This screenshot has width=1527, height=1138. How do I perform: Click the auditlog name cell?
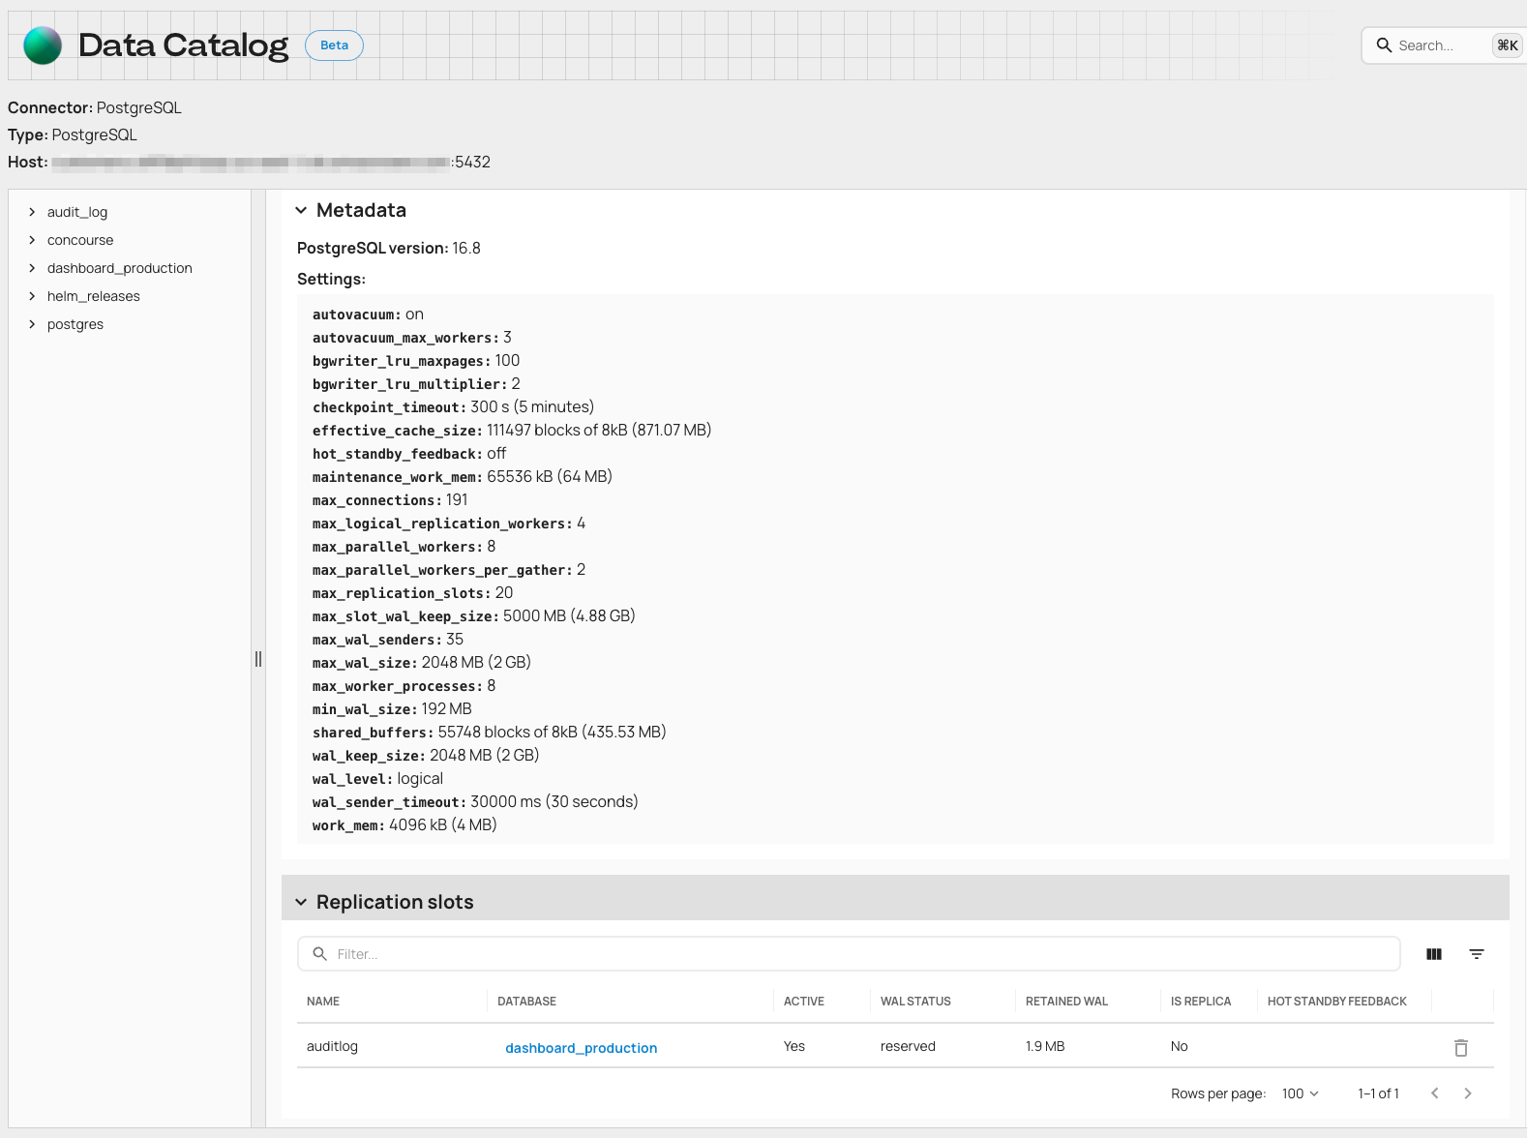pyautogui.click(x=332, y=1046)
